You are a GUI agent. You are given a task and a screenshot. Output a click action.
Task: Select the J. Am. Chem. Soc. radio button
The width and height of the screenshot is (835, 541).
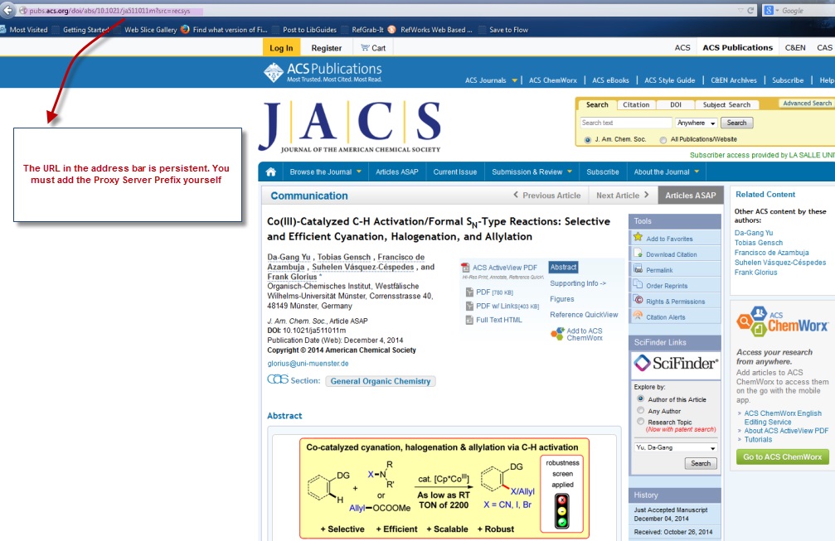click(x=587, y=140)
